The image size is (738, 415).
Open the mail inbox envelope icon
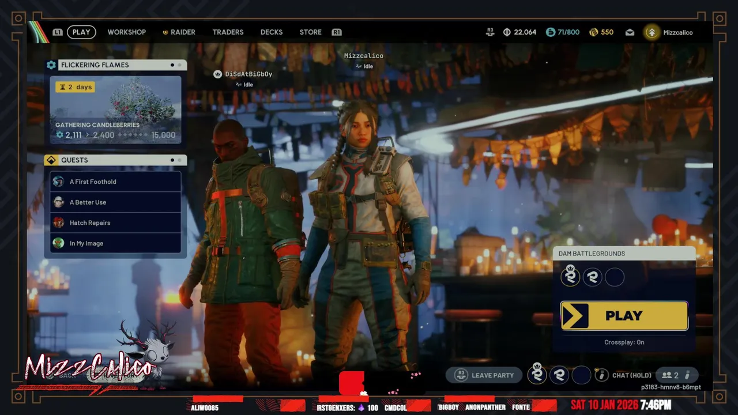click(630, 32)
